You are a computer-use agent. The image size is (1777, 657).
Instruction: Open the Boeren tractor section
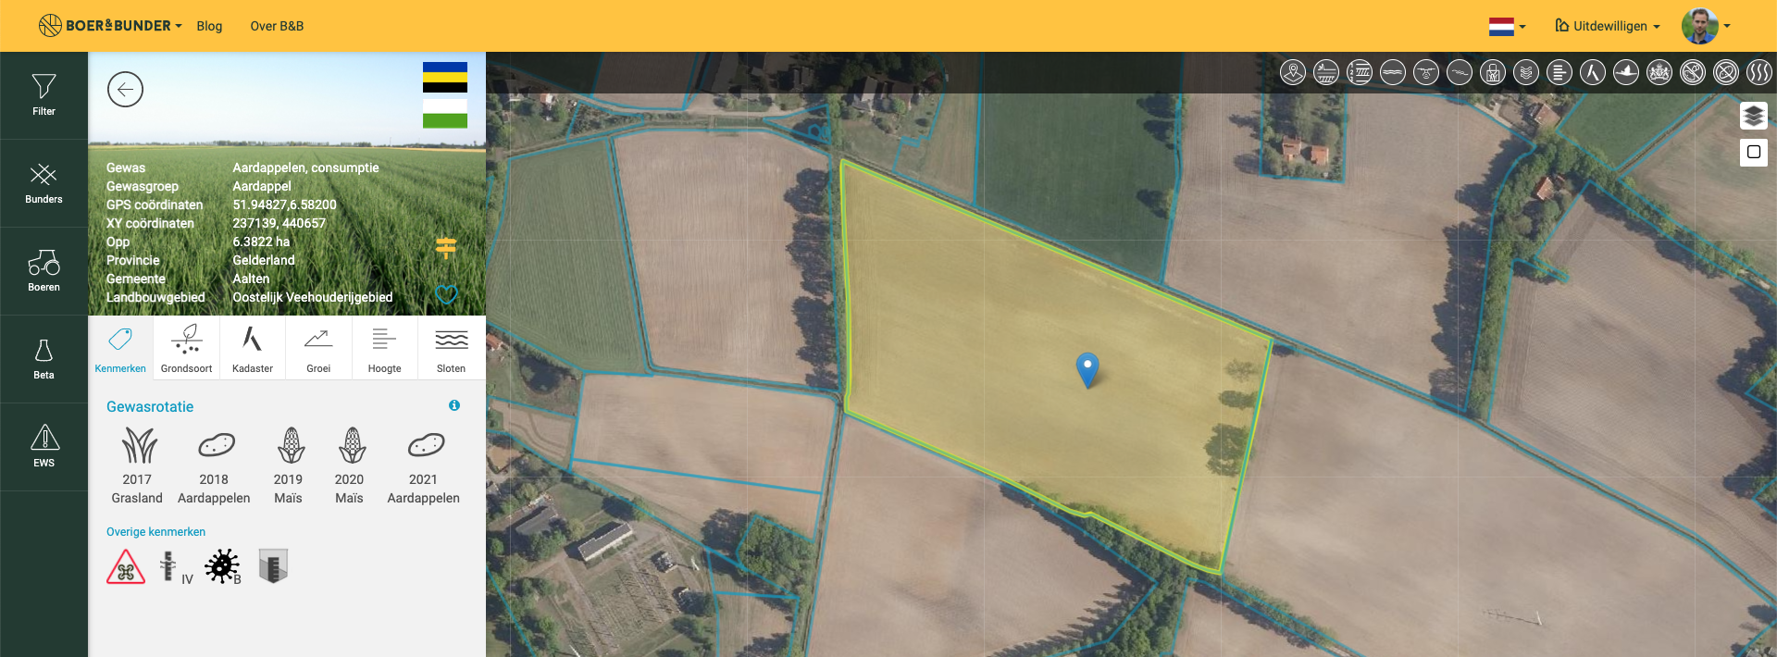tap(43, 271)
